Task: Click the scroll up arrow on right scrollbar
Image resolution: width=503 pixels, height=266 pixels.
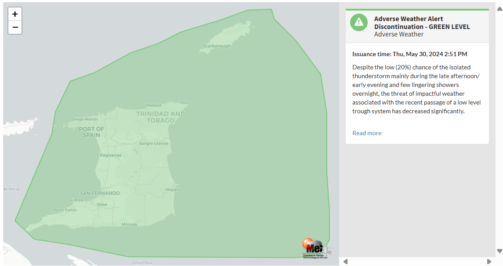Action: tap(499, 9)
